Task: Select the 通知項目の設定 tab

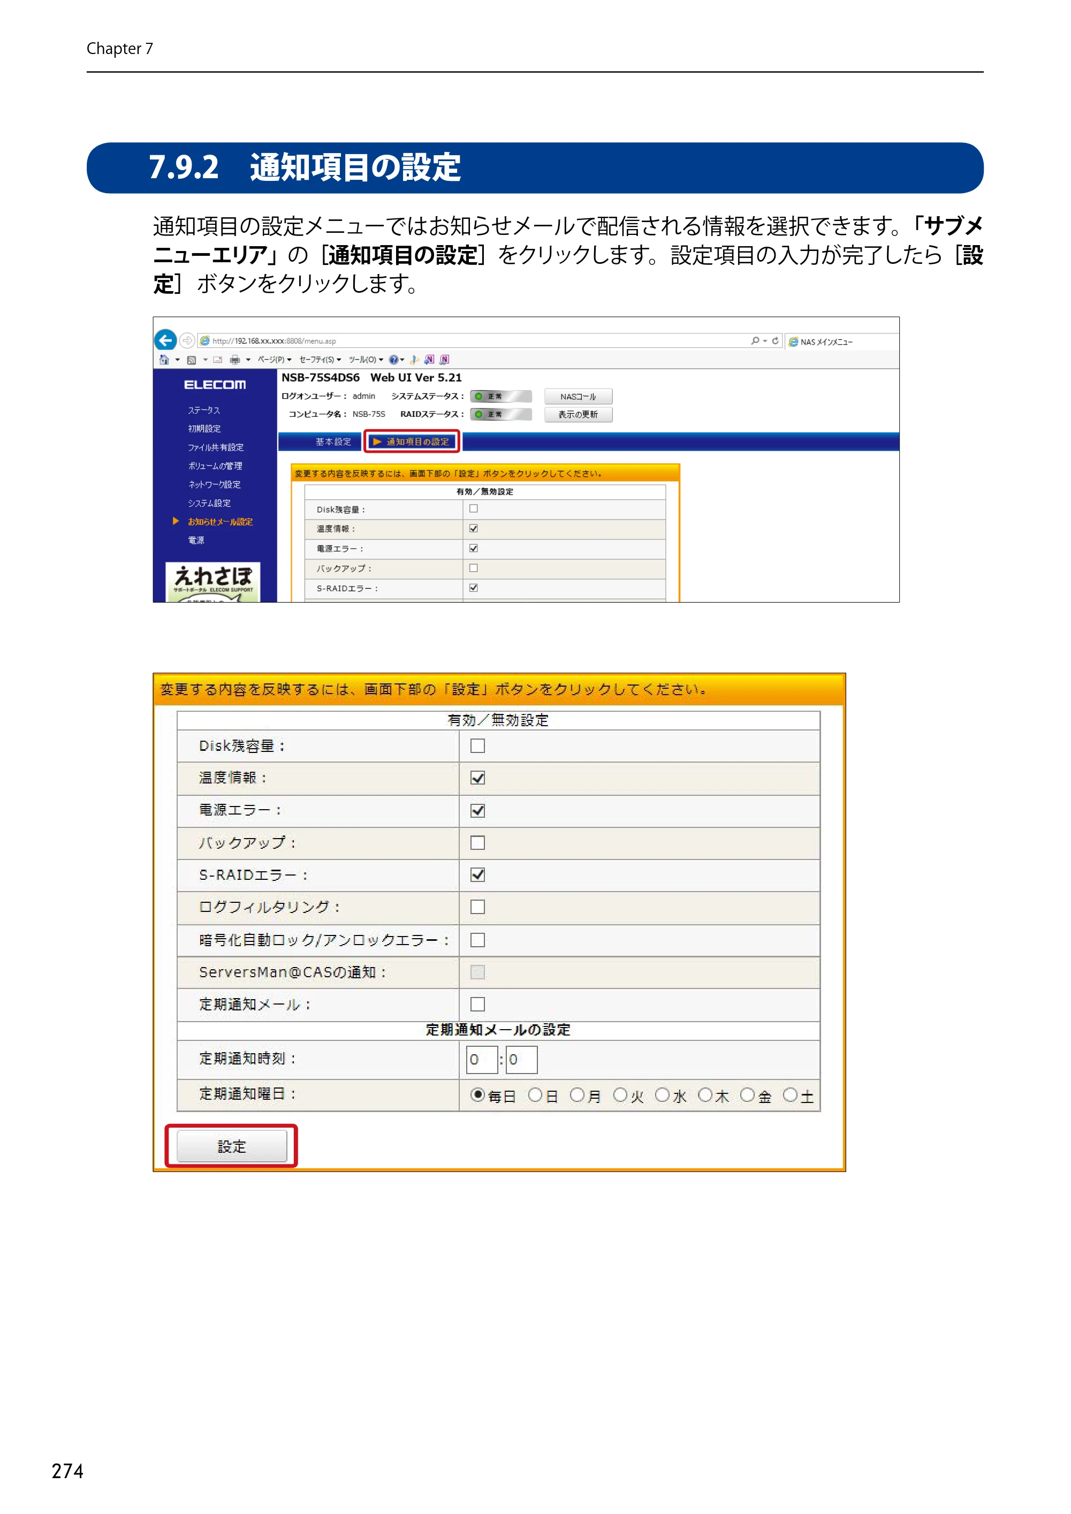Action: point(412,442)
